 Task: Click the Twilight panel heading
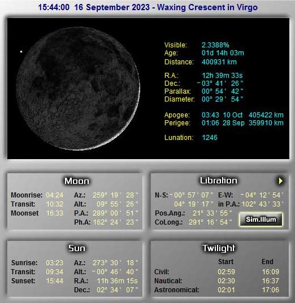tap(219, 248)
